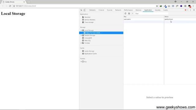Viewport: 196px width, 110px height.
Task: Open the Chrome three-dot menu
Action: 193,6
